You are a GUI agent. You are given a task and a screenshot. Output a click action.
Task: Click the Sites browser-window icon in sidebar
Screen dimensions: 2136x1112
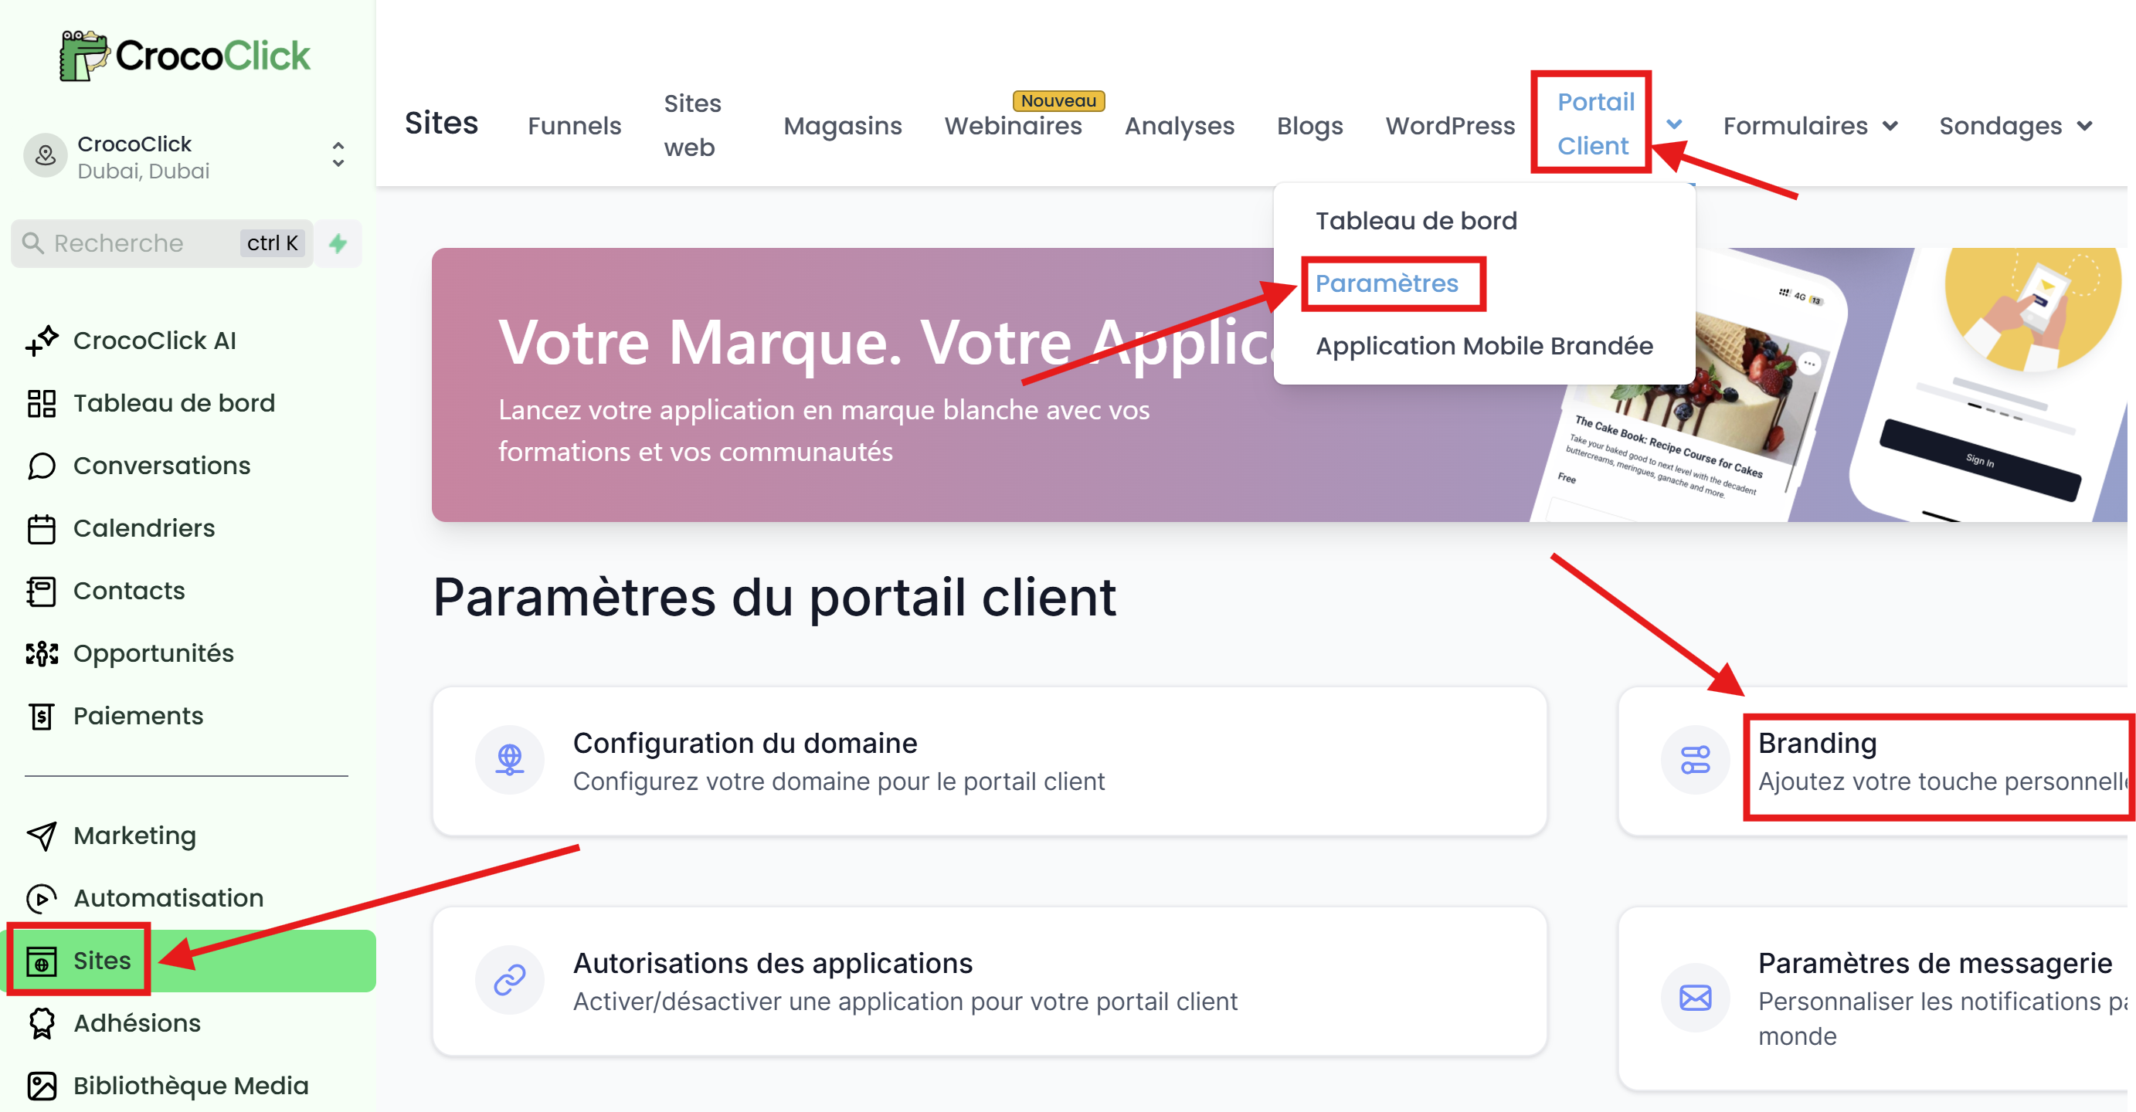[42, 961]
